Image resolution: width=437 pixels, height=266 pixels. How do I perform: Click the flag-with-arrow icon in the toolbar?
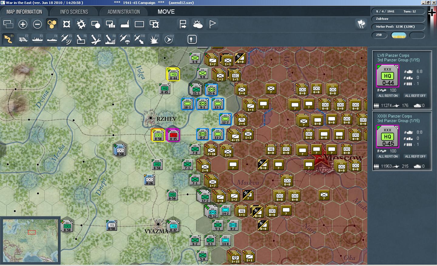pyautogui.click(x=183, y=24)
